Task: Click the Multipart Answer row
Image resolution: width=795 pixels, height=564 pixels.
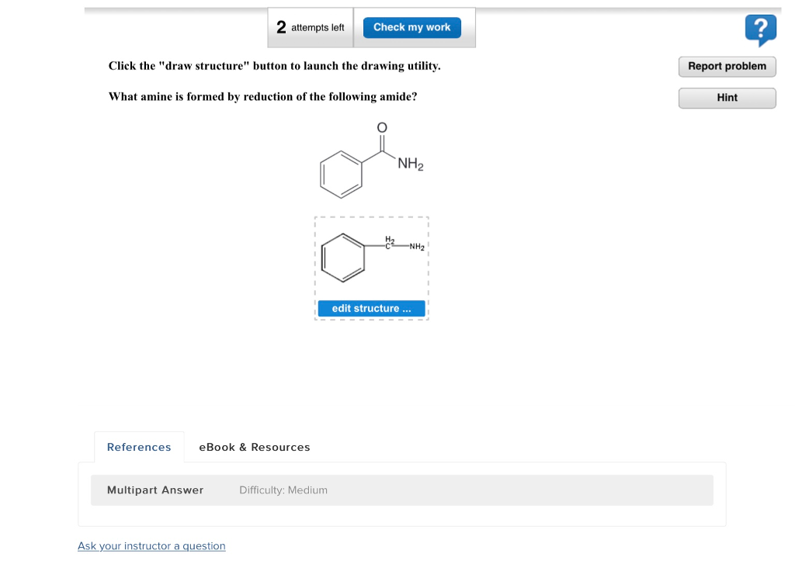Action: click(401, 490)
